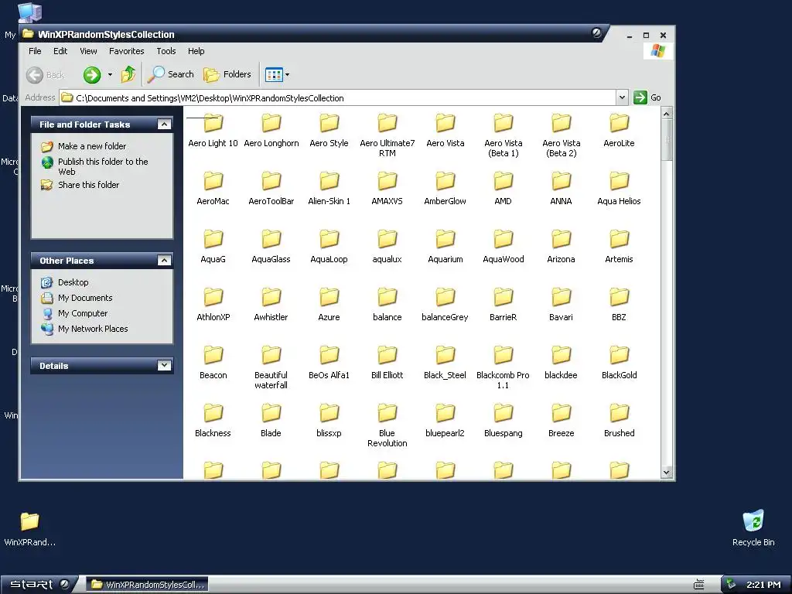Viewport: 792px width, 594px height.
Task: Select the Brushed folder
Action: point(619,421)
